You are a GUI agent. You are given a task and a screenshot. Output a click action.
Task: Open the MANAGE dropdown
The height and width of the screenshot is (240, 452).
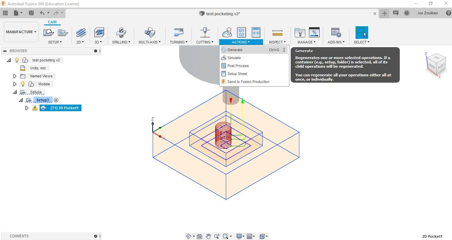[306, 42]
